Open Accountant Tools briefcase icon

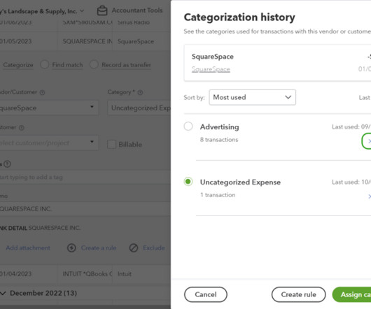click(102, 10)
